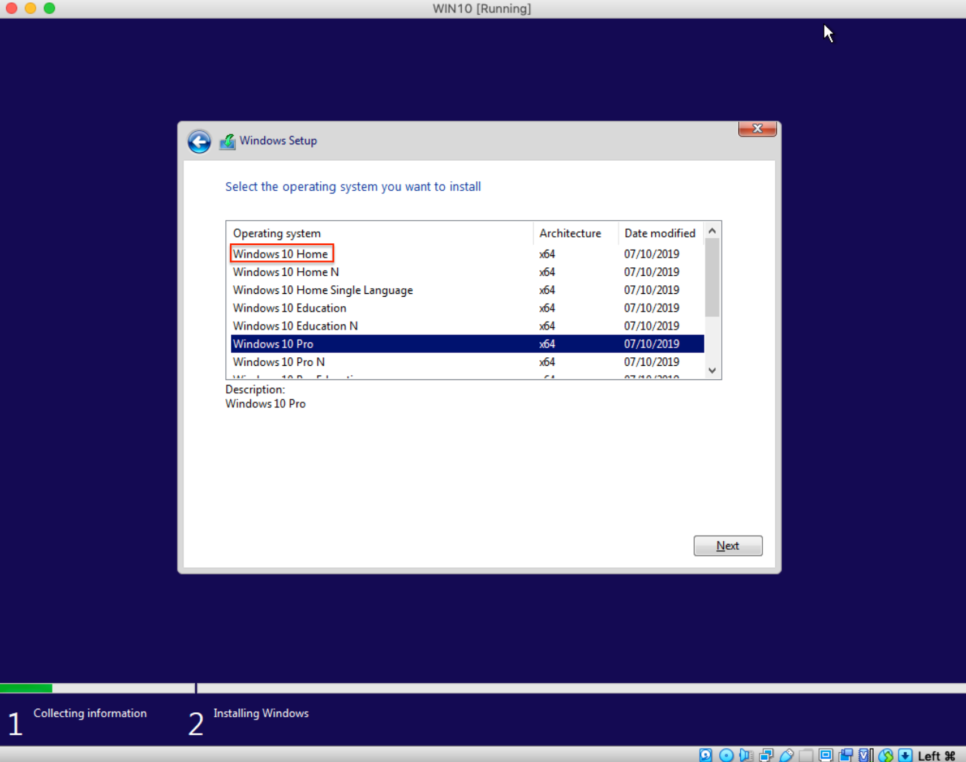Select Windows 10 Home edition
The width and height of the screenshot is (966, 762).
point(467,254)
